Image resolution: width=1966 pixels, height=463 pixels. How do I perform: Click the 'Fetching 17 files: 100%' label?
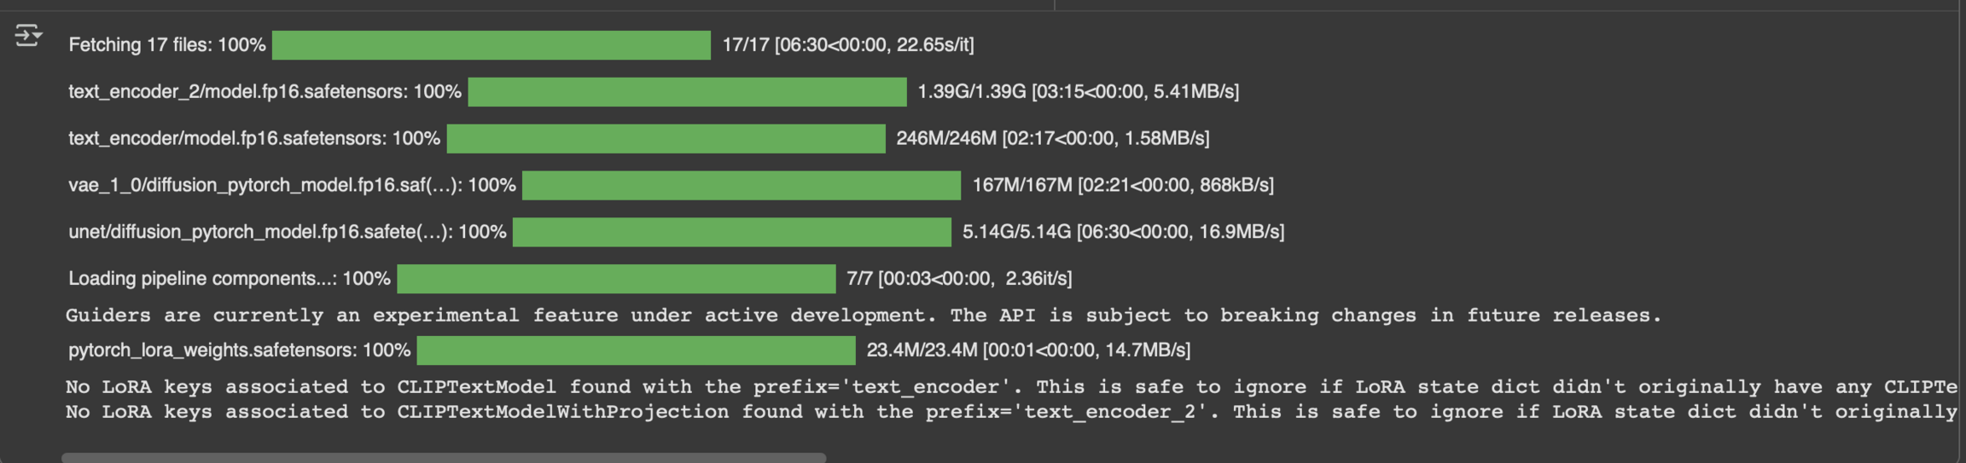(167, 45)
